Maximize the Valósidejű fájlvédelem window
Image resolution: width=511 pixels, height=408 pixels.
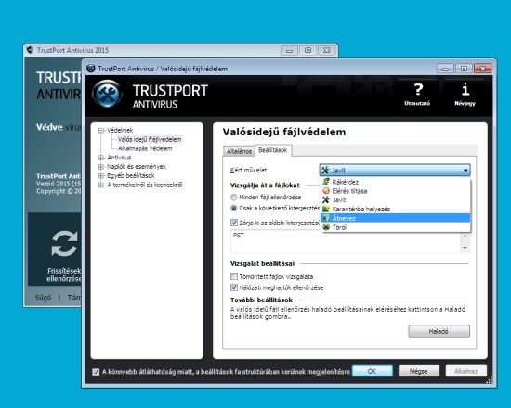[464, 69]
